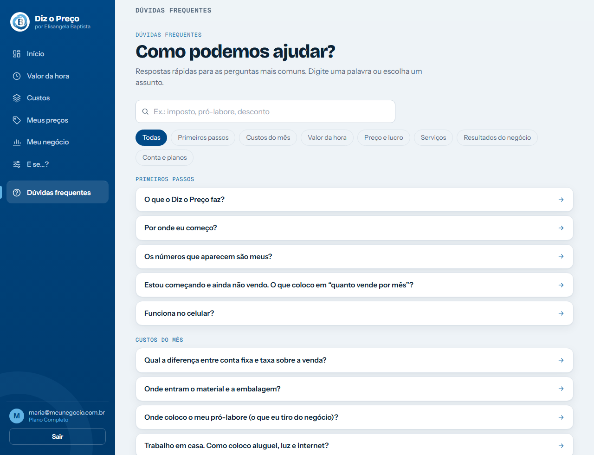The image size is (594, 455).
Task: Expand "O que o Diz o Preço faz?" arrow
Action: pos(561,200)
